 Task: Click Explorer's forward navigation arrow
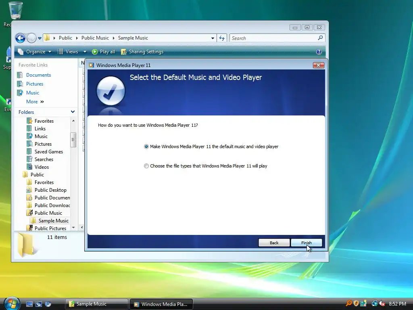(x=31, y=38)
